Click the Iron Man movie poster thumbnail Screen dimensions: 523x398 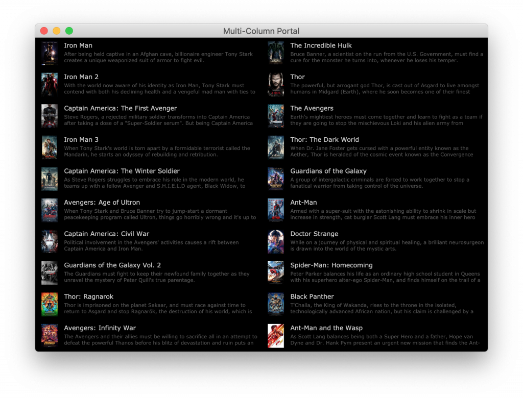[50, 54]
